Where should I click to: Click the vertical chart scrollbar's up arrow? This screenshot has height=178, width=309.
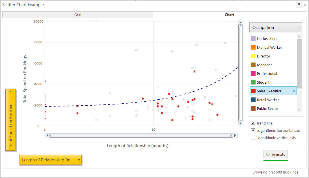pyautogui.click(x=240, y=22)
